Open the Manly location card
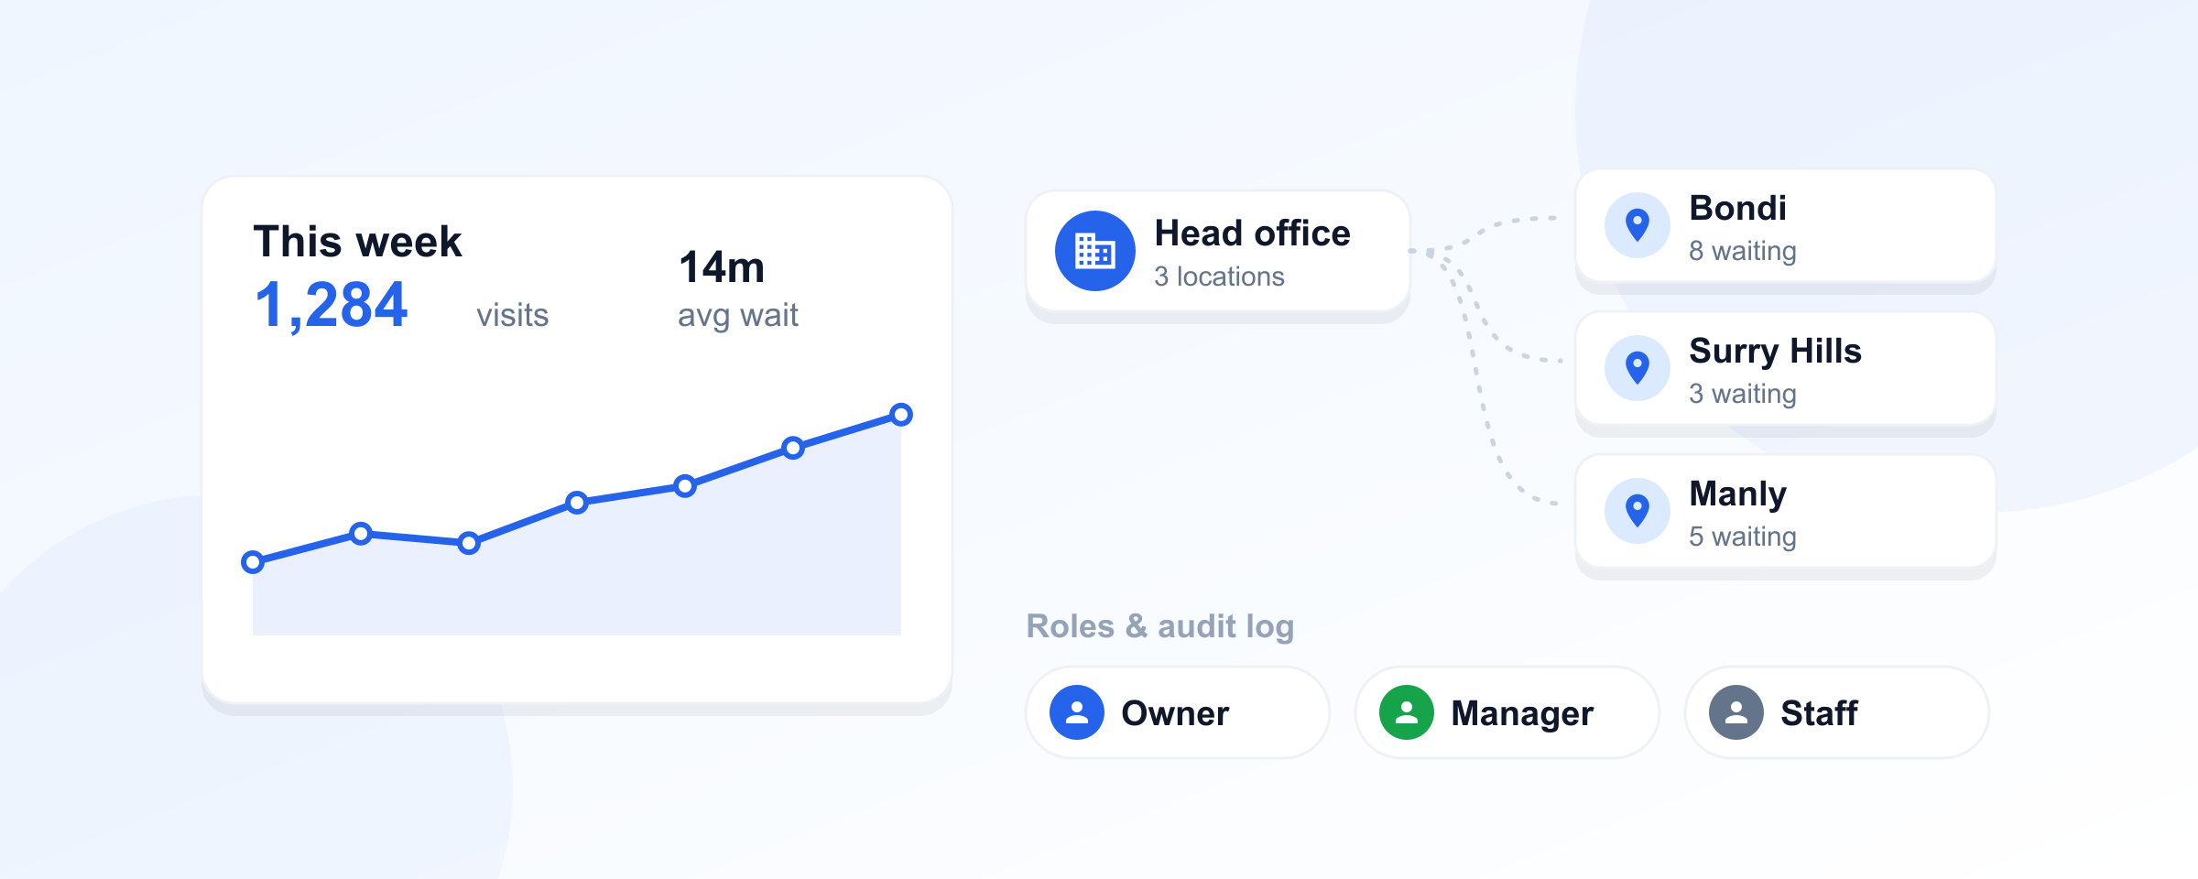The height and width of the screenshot is (879, 2198). [x=1785, y=511]
